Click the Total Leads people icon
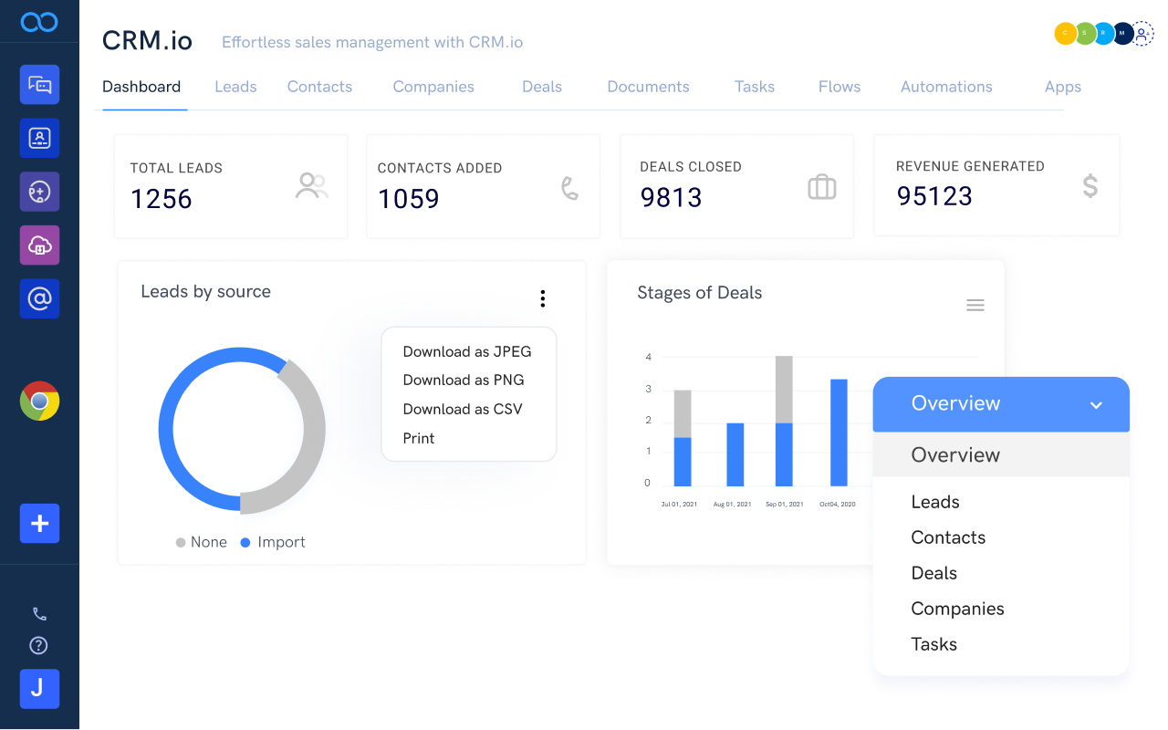The height and width of the screenshot is (730, 1168). (312, 186)
